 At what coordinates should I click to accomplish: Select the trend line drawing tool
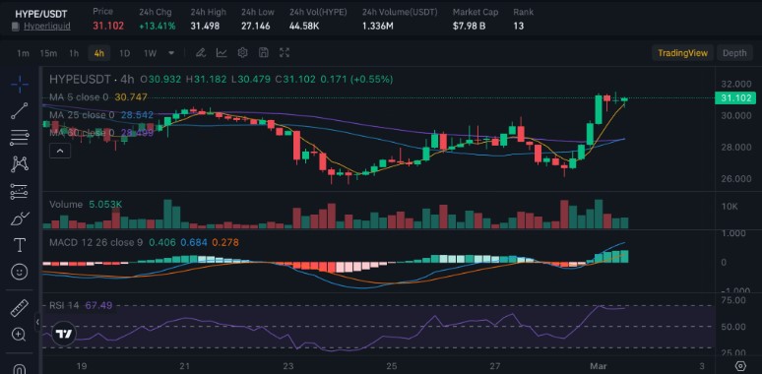(x=20, y=111)
